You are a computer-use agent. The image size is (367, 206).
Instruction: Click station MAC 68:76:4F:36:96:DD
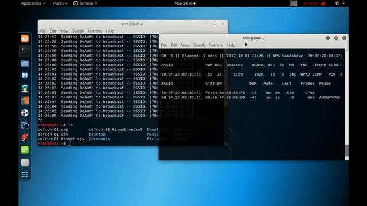(225, 97)
